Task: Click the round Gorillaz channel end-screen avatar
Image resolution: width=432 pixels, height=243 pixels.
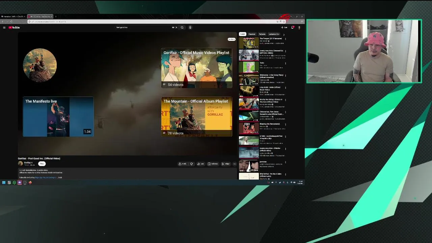Action: [40, 65]
